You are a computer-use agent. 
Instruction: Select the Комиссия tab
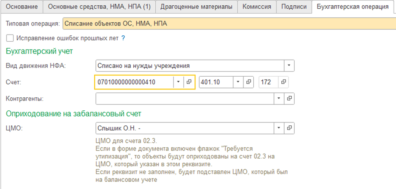(257, 7)
